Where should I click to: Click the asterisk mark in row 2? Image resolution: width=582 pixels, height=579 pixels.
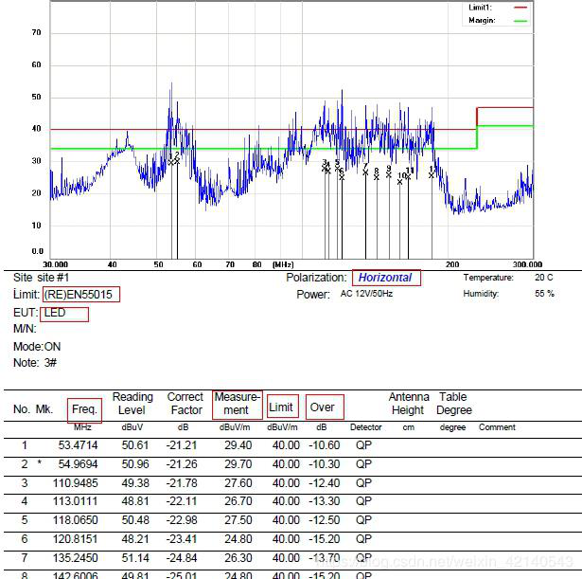pyautogui.click(x=39, y=465)
